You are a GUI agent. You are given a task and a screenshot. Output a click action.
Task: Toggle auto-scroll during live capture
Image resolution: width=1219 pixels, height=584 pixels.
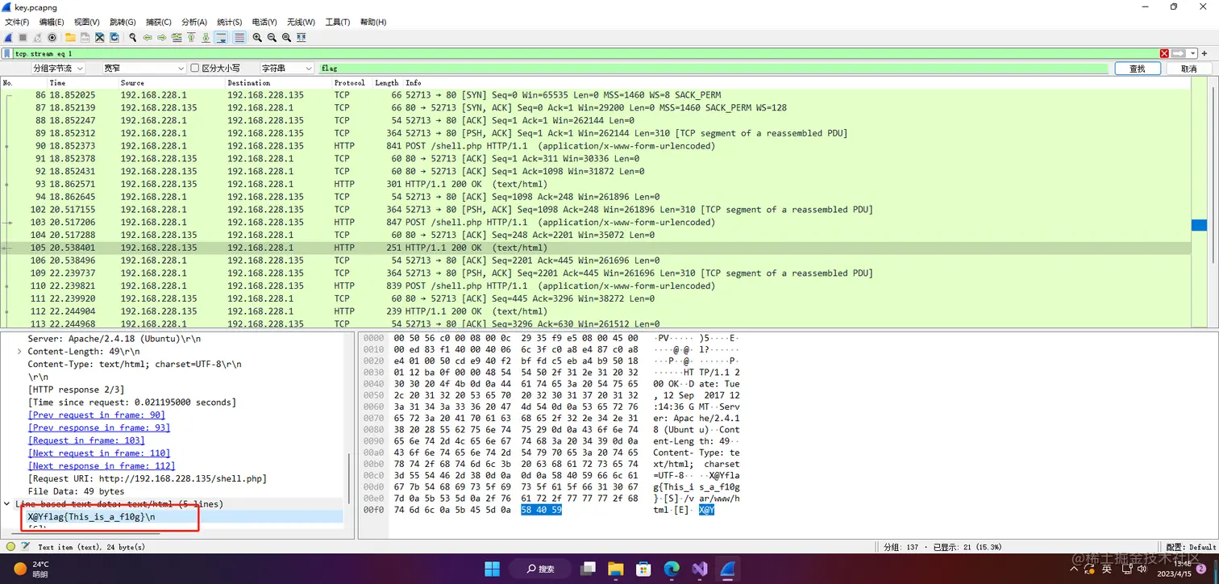[221, 37]
